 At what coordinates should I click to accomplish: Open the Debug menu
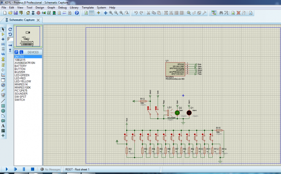tap(62, 8)
